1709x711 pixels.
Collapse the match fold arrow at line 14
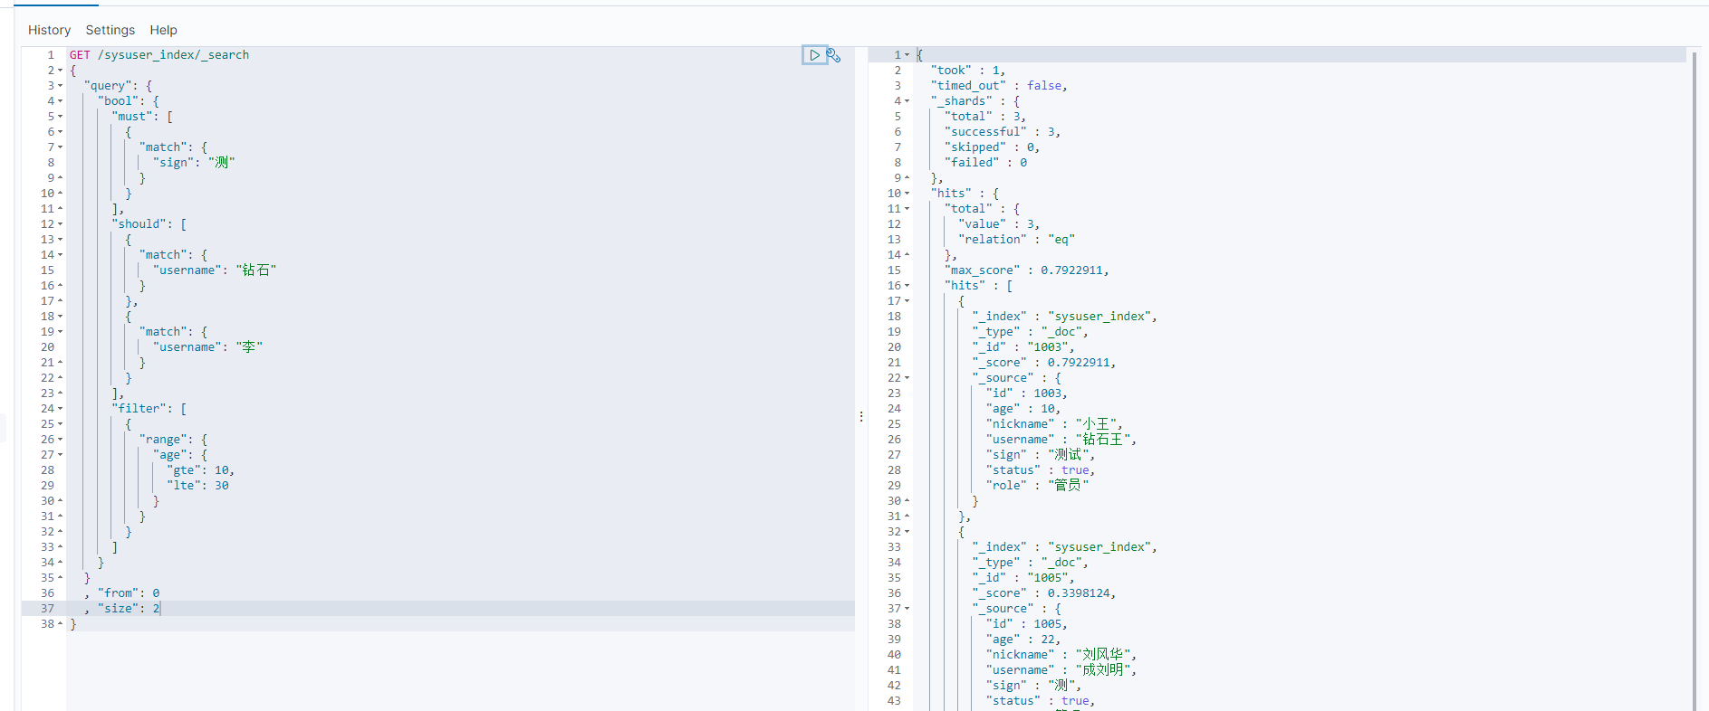click(61, 255)
